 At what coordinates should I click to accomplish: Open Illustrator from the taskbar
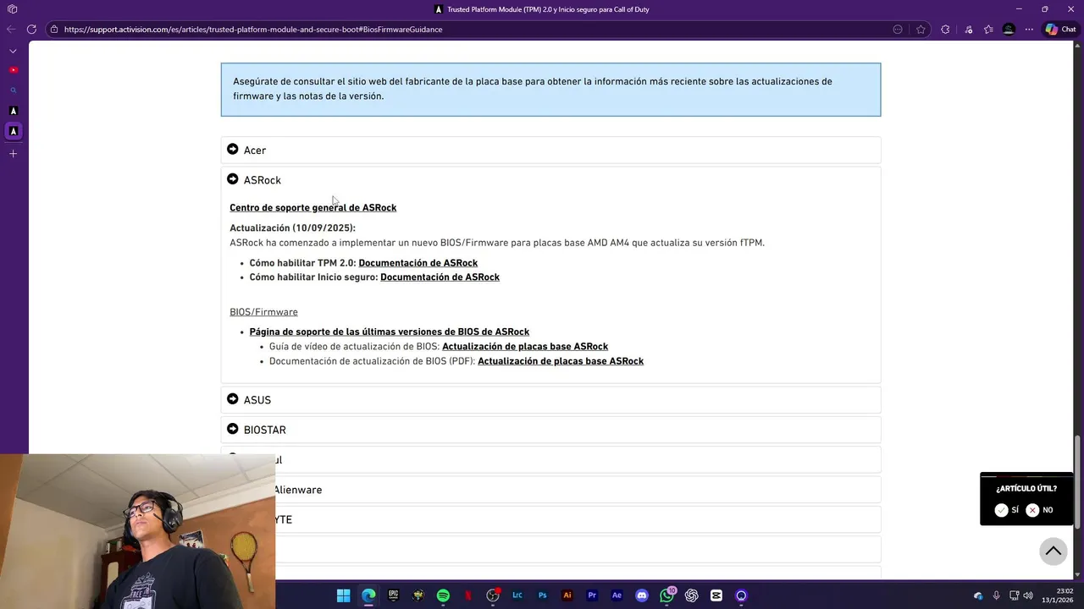(567, 595)
